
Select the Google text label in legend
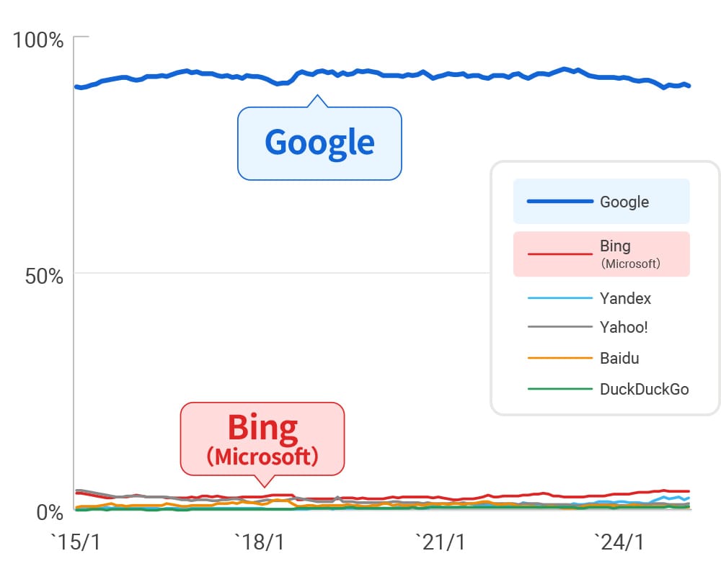624,202
